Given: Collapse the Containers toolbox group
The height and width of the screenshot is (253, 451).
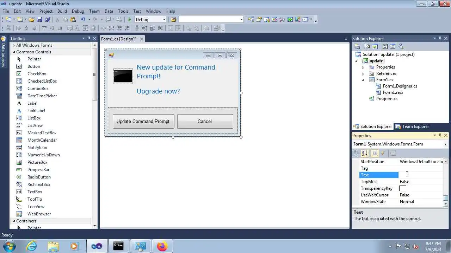Looking at the screenshot, I should (14, 221).
